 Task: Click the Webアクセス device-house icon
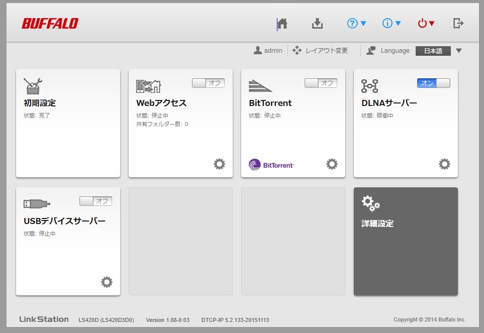coord(149,86)
